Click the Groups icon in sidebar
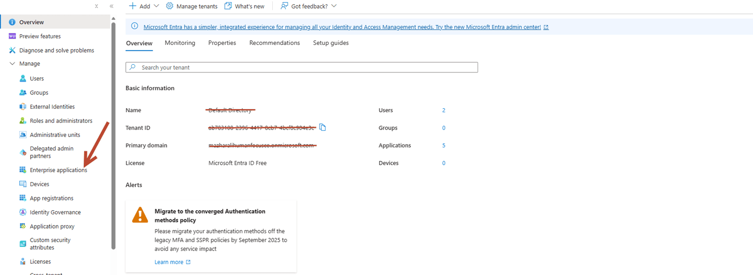The width and height of the screenshot is (753, 275). 22,93
